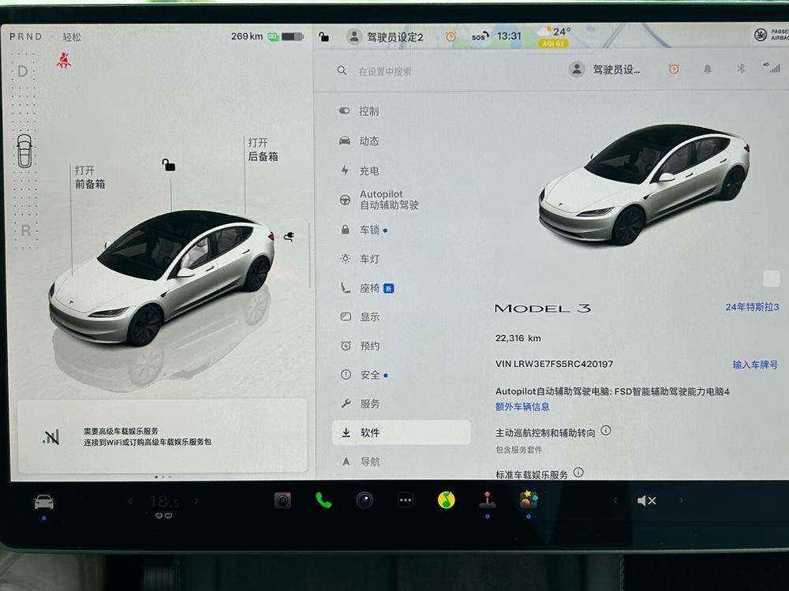Open the yellow music app

pos(447,500)
